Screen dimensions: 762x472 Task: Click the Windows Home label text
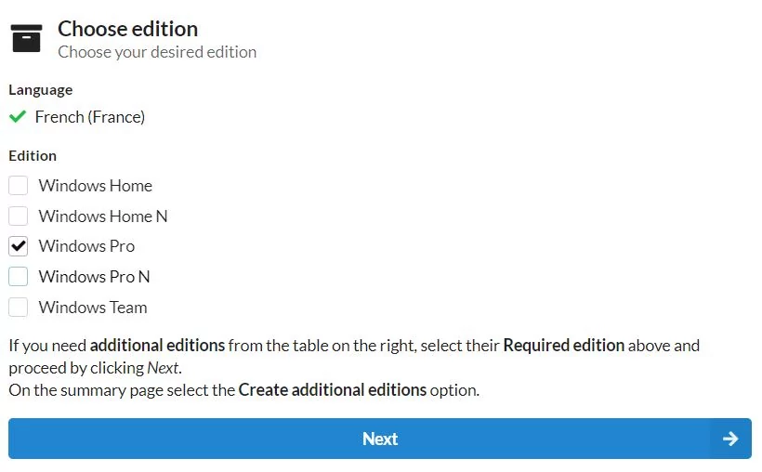pyautogui.click(x=96, y=186)
